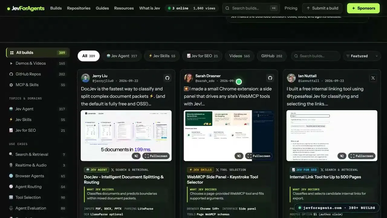387x218 pixels.
Task: Click the JevForAgents logo
Action: [26, 8]
